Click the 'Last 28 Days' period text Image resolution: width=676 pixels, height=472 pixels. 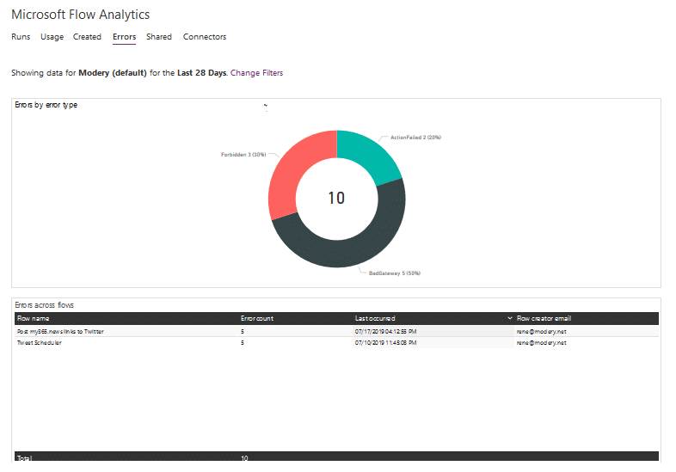[202, 73]
